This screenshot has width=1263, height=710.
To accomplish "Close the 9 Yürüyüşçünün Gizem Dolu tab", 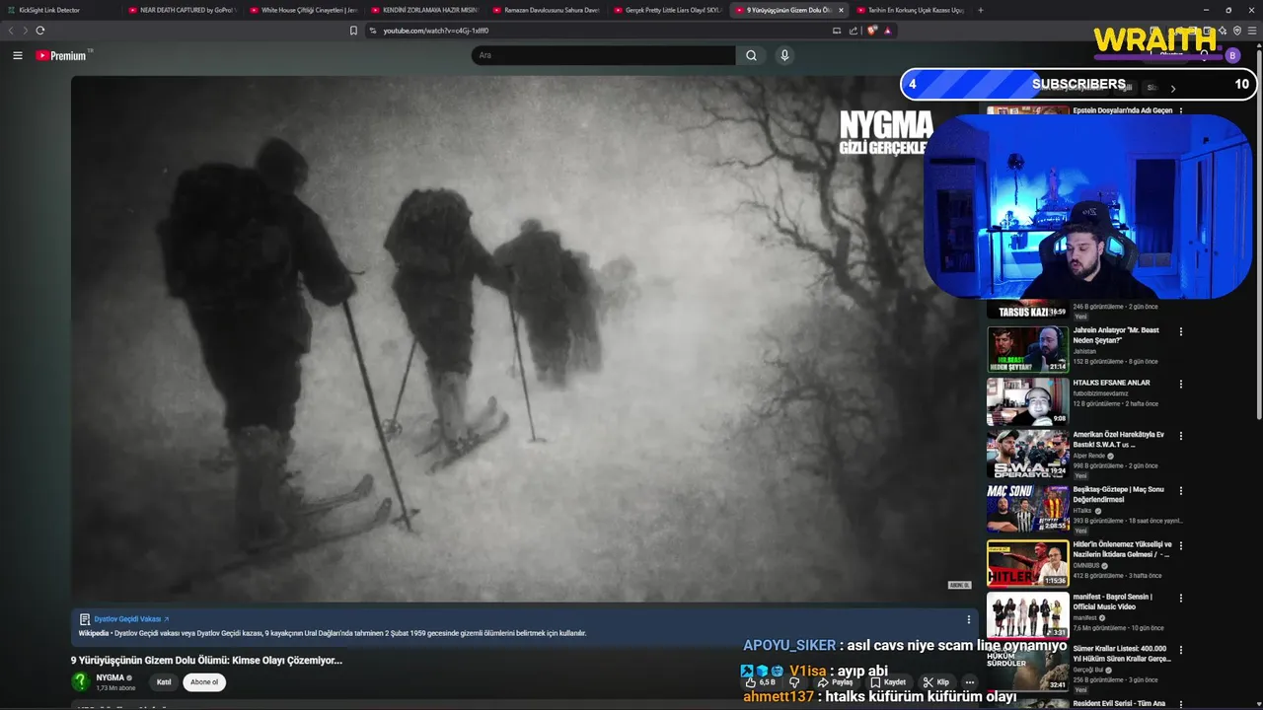I will [x=841, y=10].
